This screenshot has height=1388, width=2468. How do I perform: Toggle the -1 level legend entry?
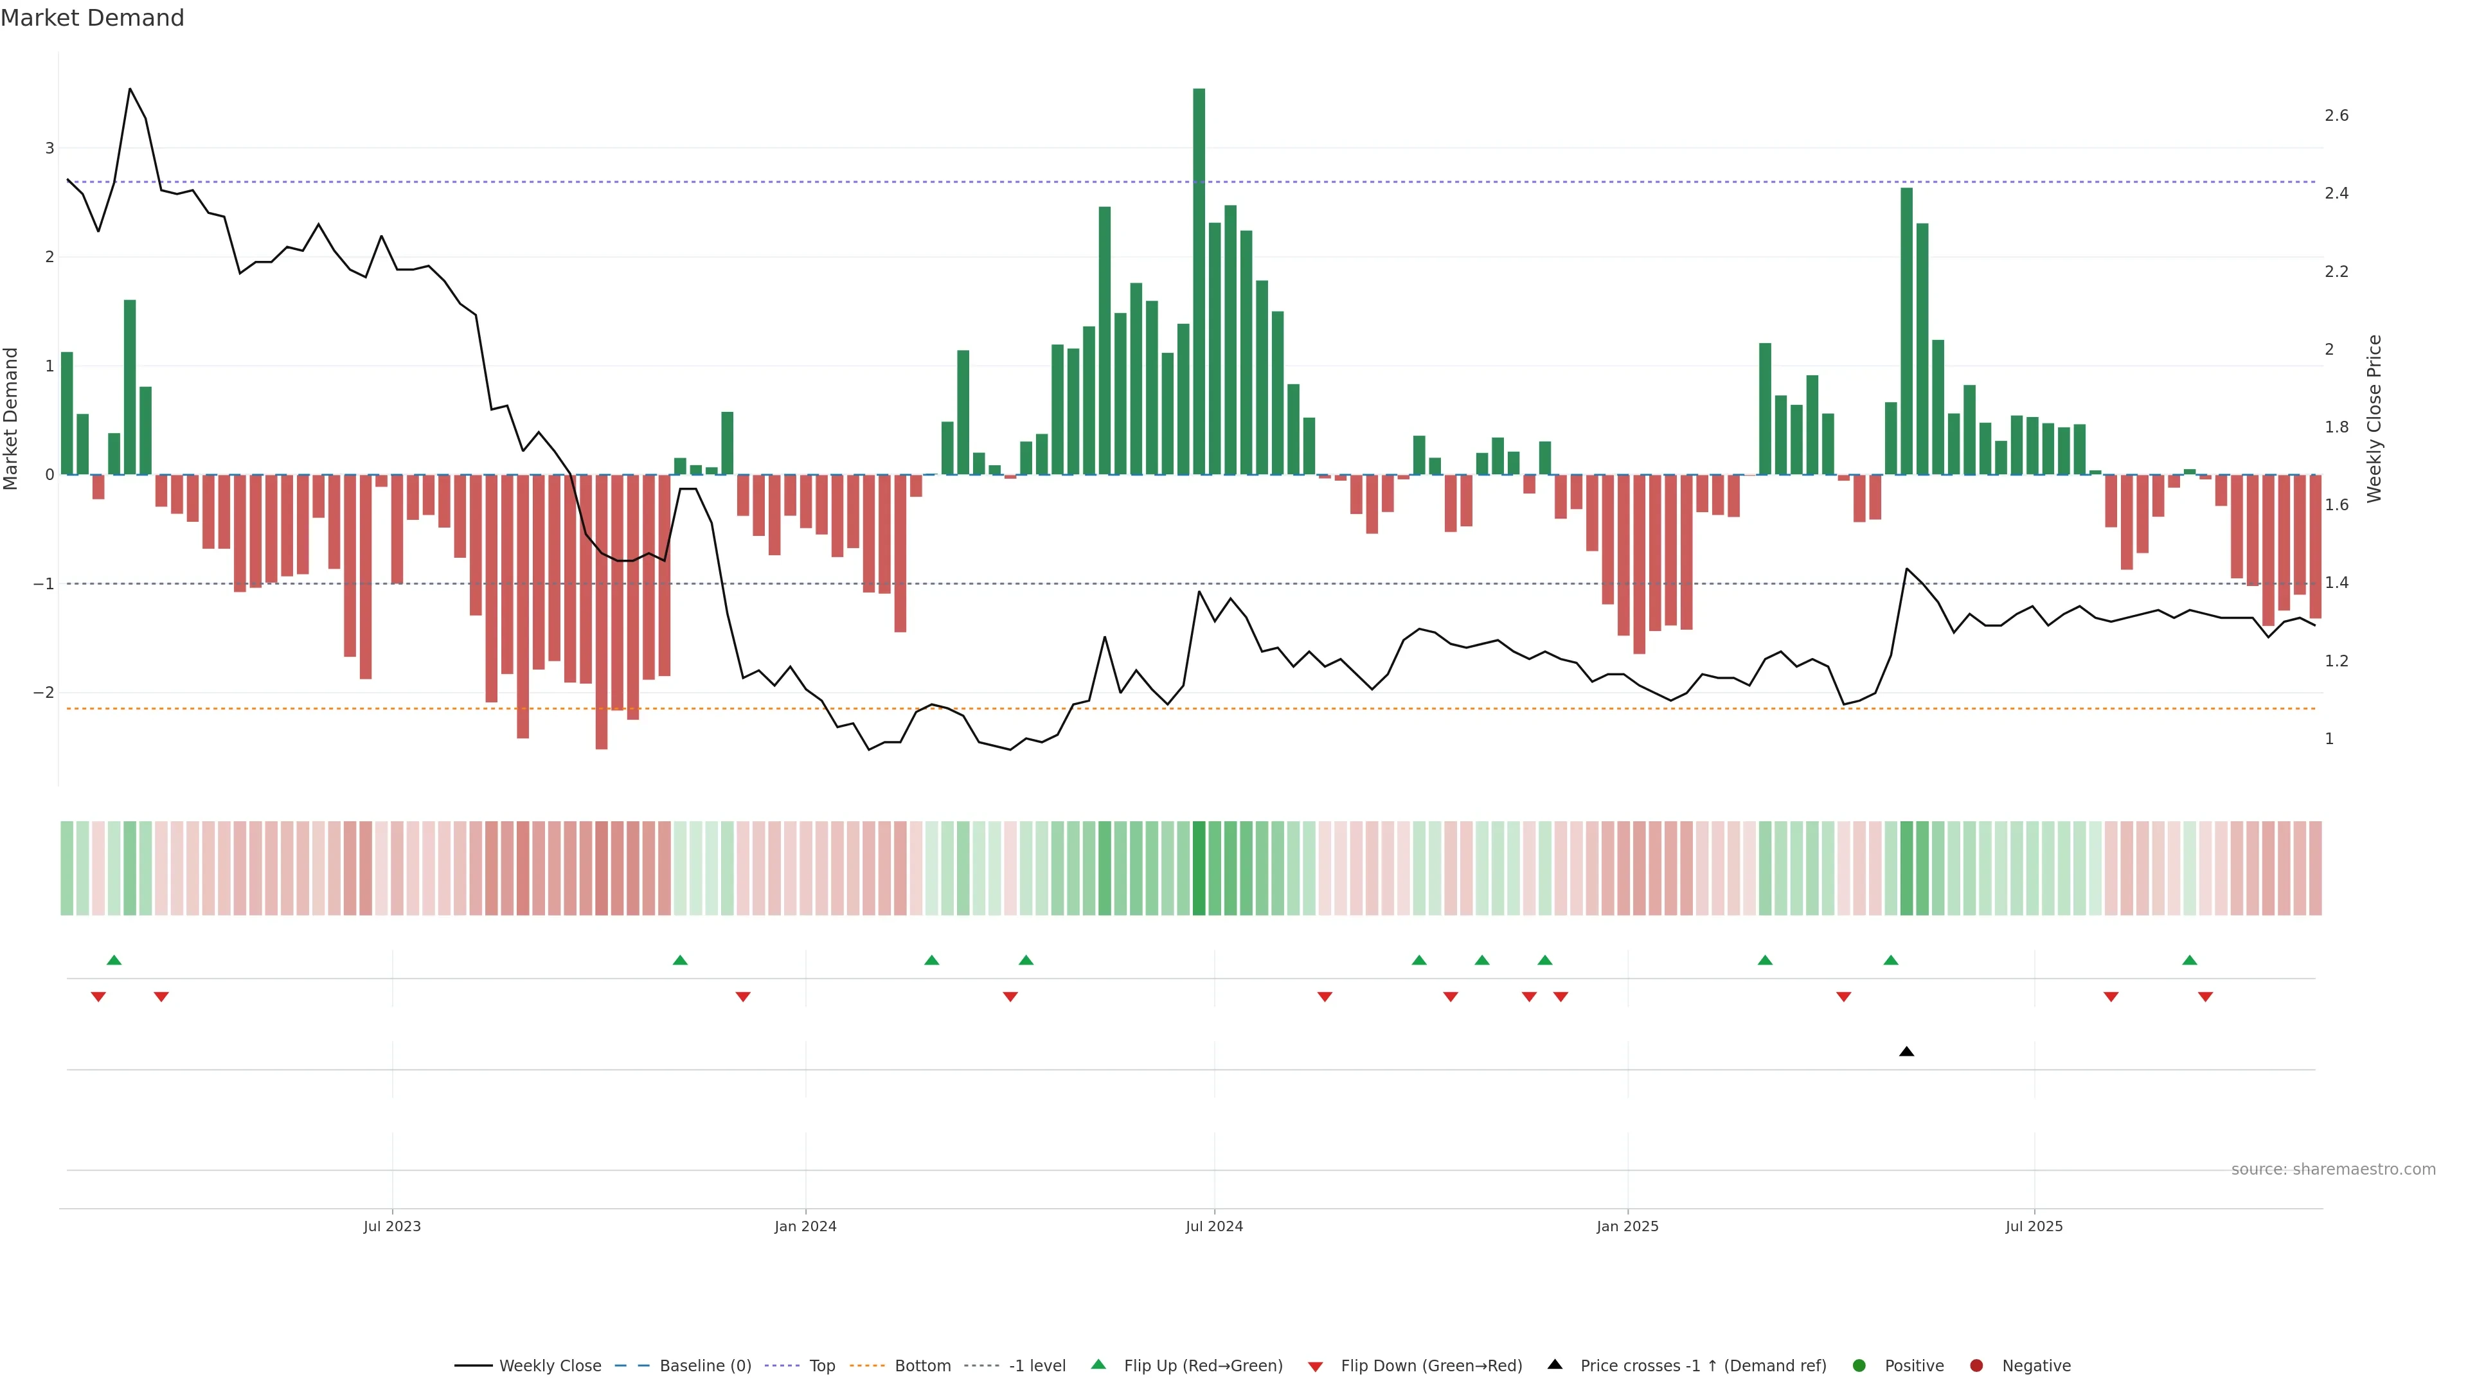click(1037, 1365)
